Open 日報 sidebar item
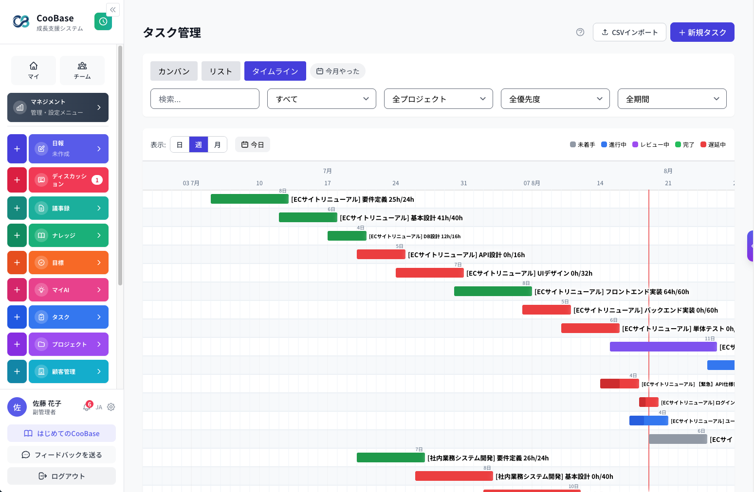754x492 pixels. tap(69, 149)
